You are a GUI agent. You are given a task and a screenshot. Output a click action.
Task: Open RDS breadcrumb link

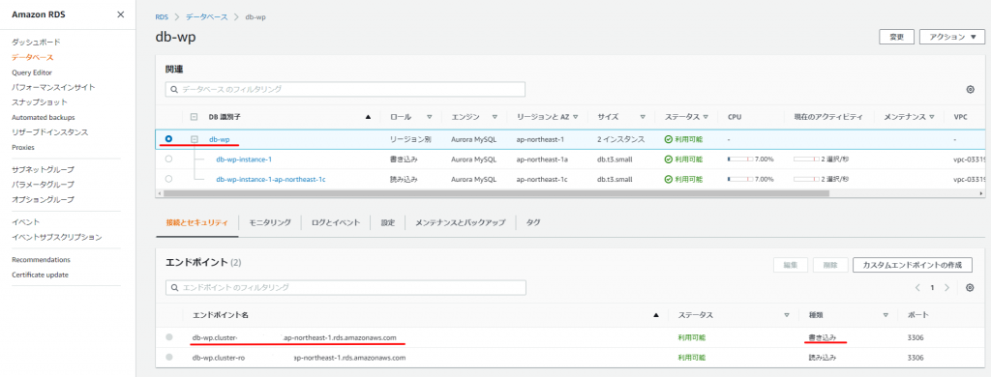[162, 17]
